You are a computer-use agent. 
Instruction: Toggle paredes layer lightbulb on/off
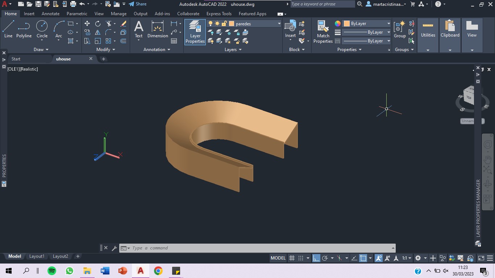[x=211, y=24]
